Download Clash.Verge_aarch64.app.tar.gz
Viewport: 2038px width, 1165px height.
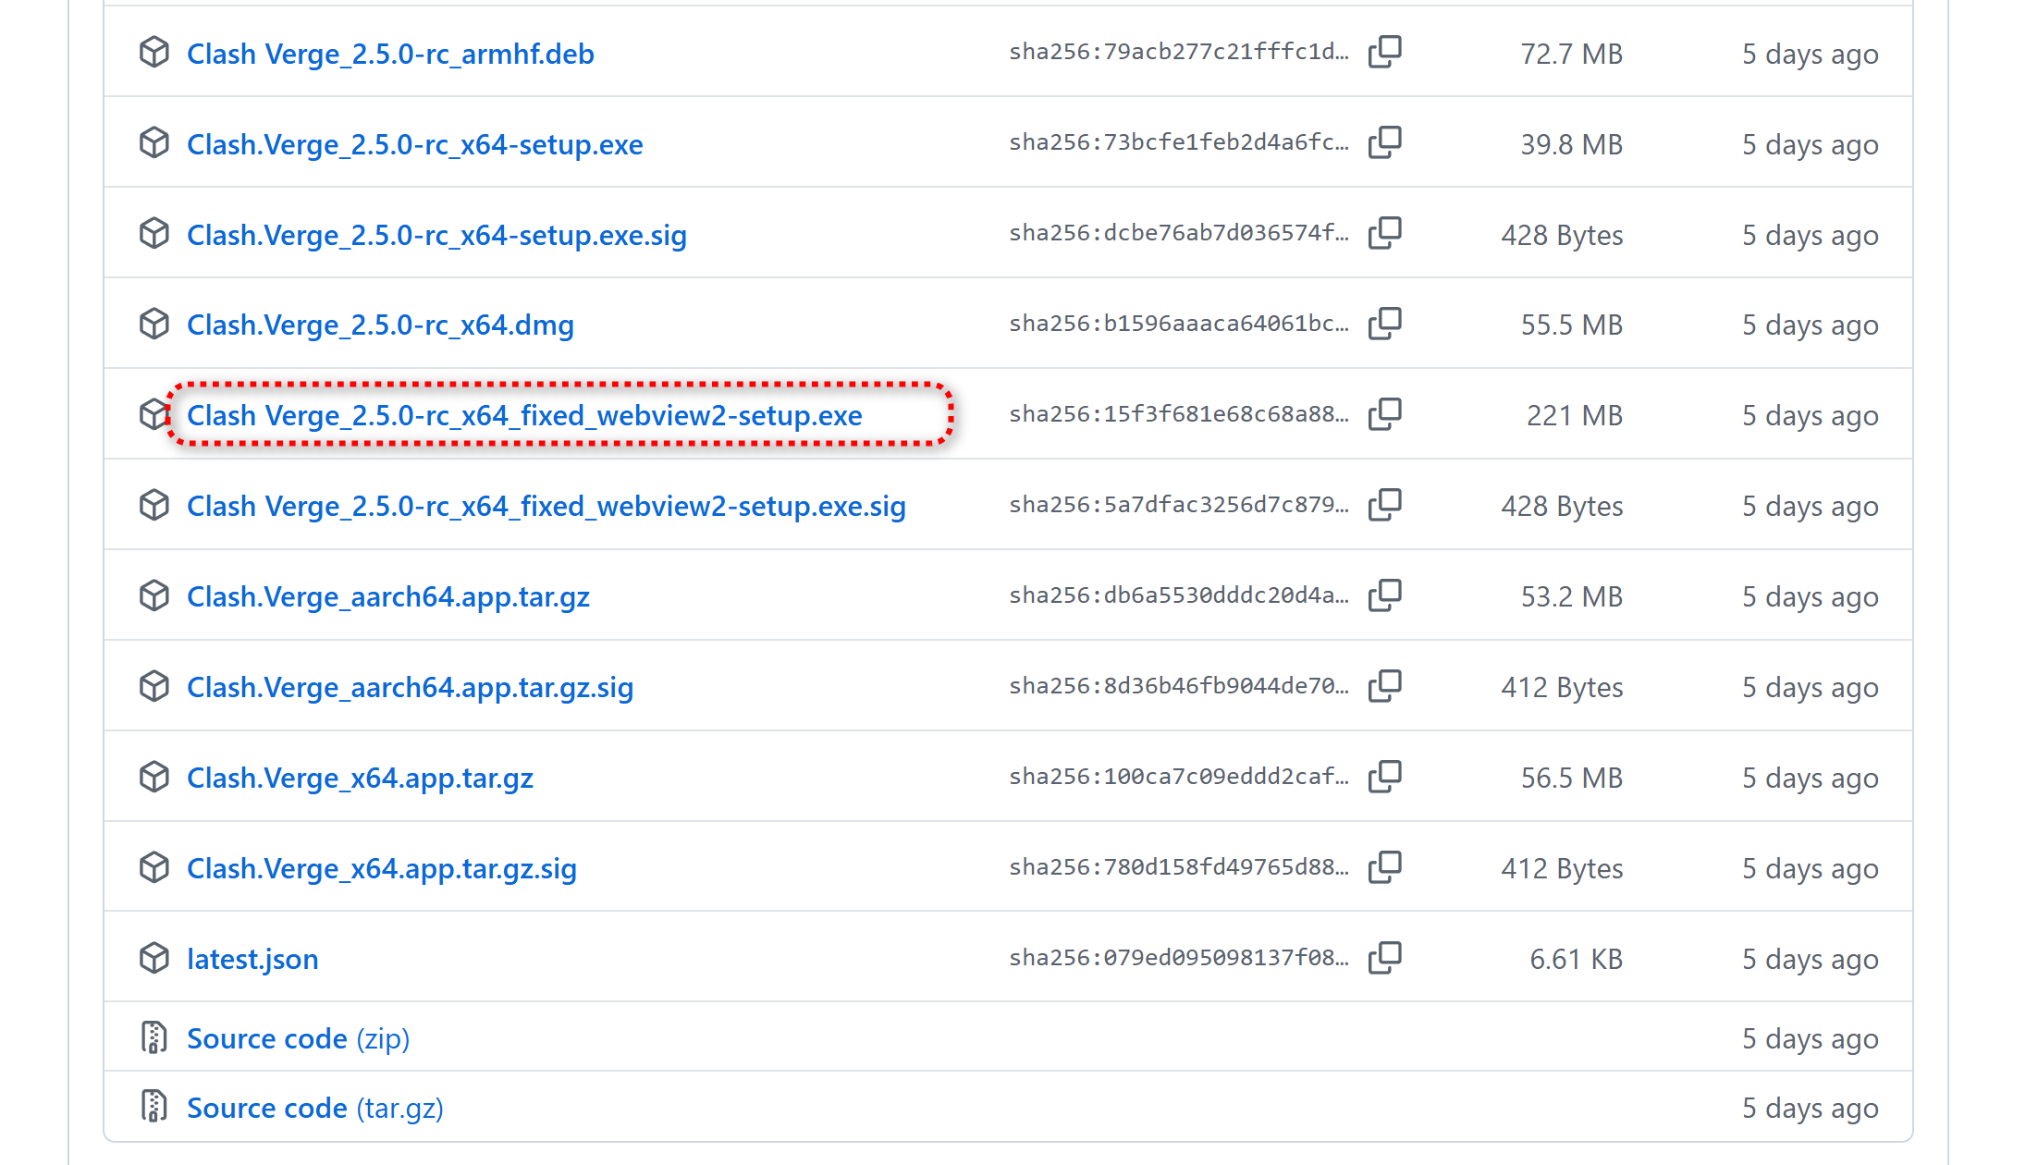coord(388,597)
